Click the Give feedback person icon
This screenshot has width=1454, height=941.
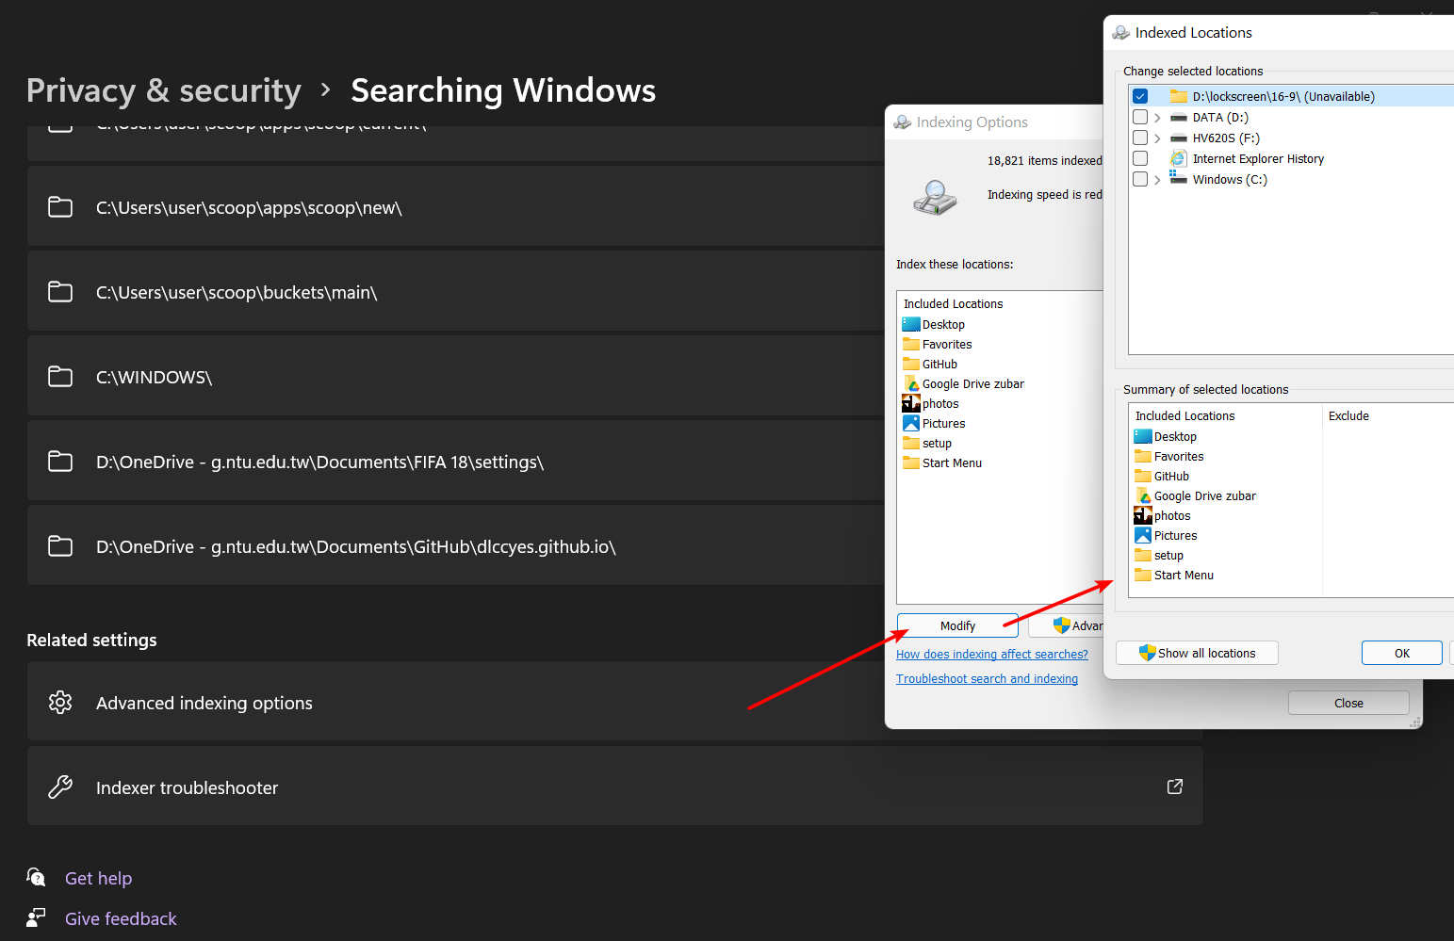point(36,917)
